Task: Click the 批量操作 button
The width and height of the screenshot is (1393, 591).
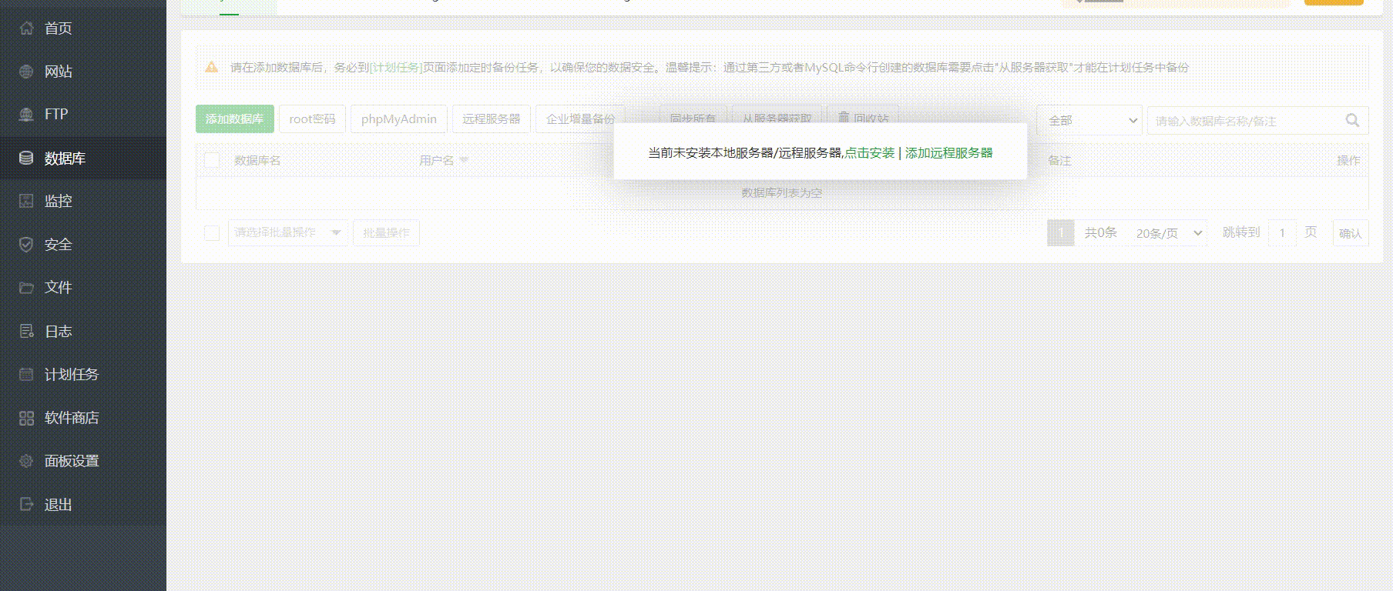Action: [x=386, y=232]
